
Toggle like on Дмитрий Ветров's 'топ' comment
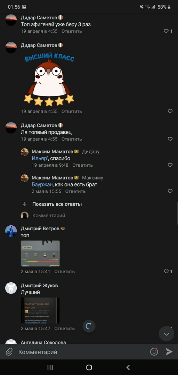[x=168, y=272]
